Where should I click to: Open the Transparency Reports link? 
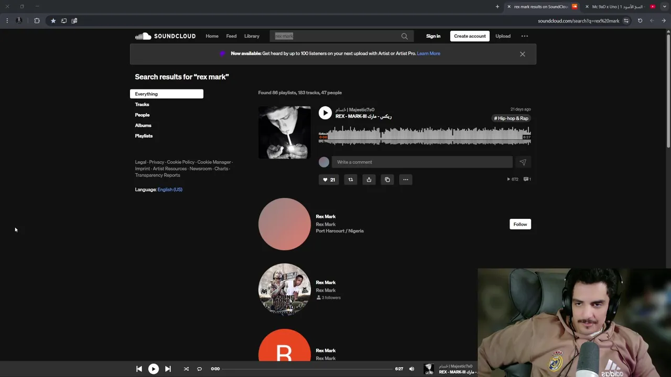tap(157, 175)
